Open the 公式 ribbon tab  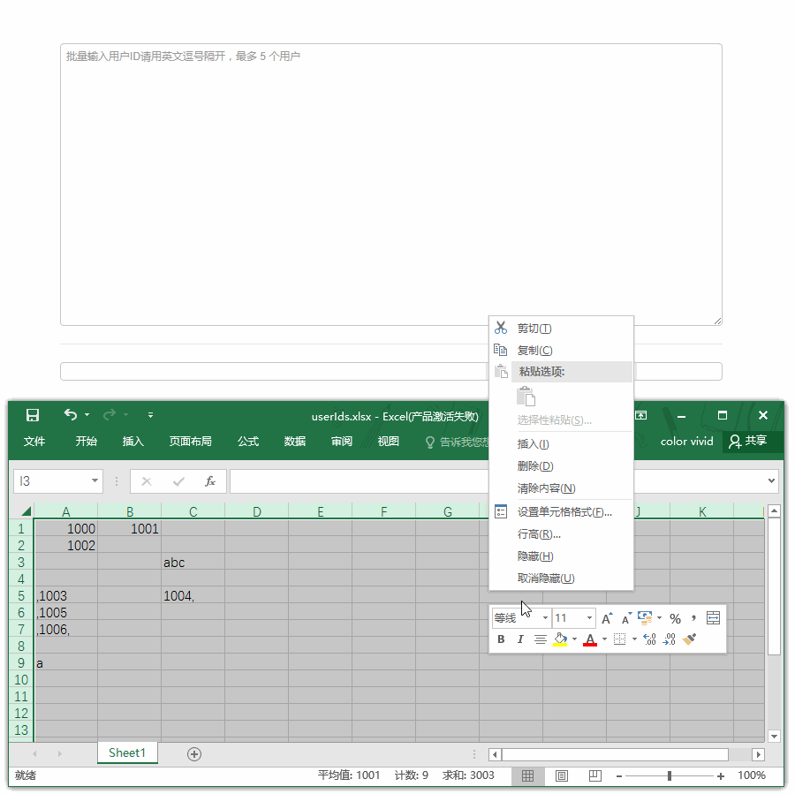click(248, 441)
